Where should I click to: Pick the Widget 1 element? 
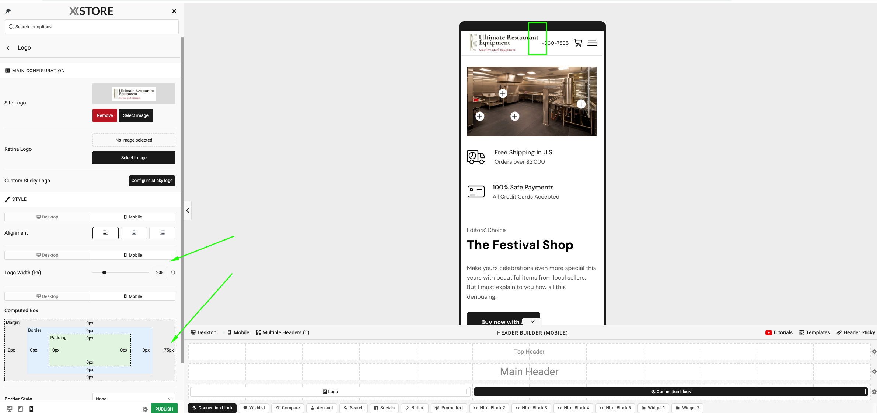coord(653,408)
